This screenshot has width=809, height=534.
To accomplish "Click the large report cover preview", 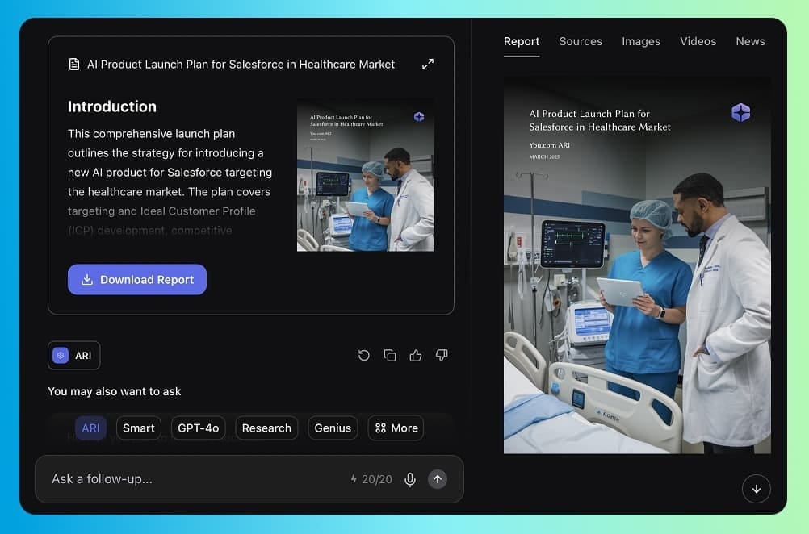I will click(x=637, y=265).
